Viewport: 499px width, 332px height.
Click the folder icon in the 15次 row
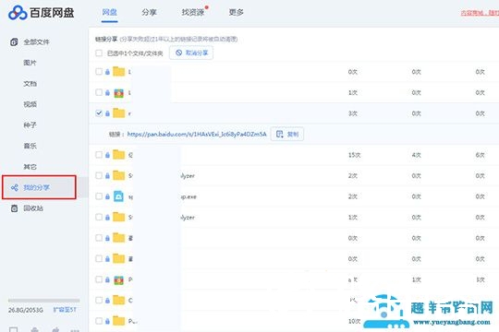[118, 155]
